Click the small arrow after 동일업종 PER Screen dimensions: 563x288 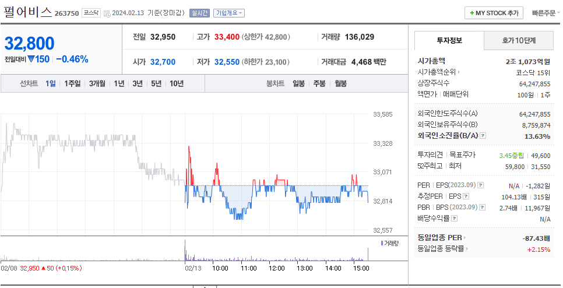click(465, 238)
